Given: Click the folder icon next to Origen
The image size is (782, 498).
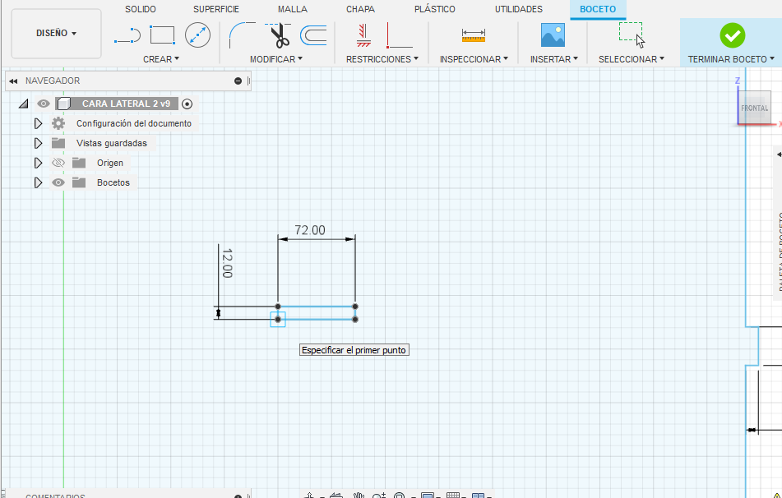Looking at the screenshot, I should (x=79, y=163).
